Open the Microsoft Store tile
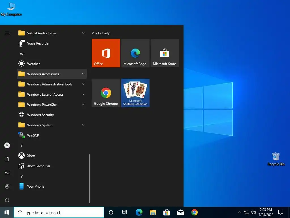This screenshot has height=218, width=290. pos(165,53)
